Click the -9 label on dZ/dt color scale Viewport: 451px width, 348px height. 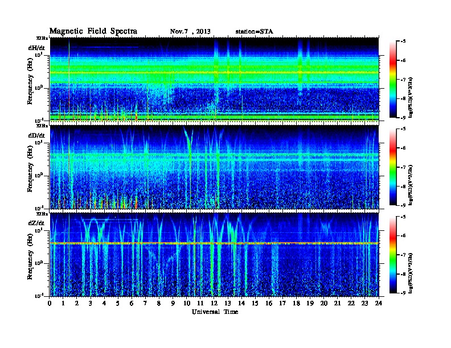(403, 293)
